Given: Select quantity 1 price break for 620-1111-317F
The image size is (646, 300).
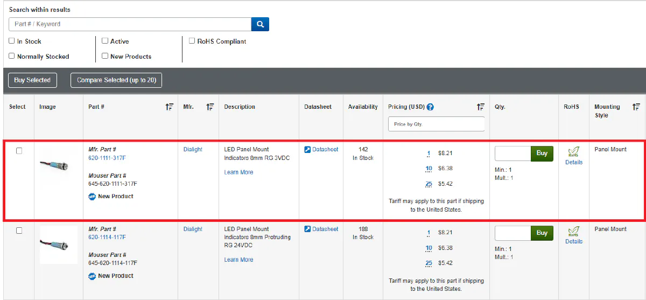Looking at the screenshot, I should click(429, 154).
